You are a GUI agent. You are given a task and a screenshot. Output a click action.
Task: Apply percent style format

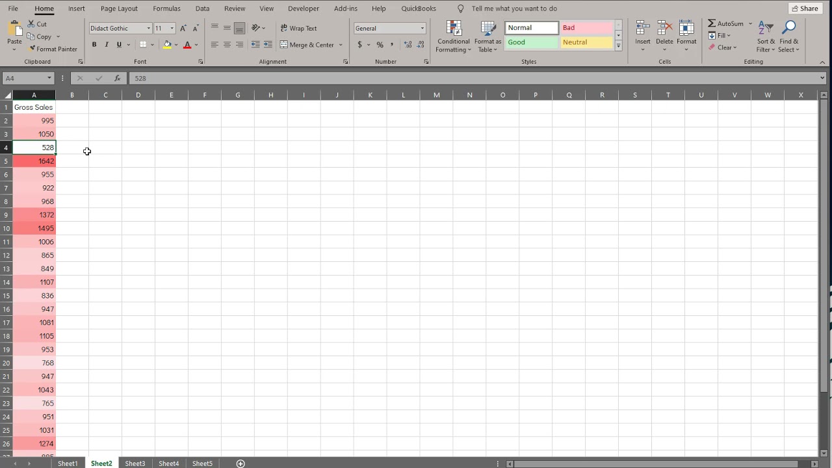(x=380, y=45)
